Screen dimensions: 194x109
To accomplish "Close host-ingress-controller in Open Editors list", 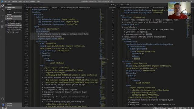I will pos(8,16).
